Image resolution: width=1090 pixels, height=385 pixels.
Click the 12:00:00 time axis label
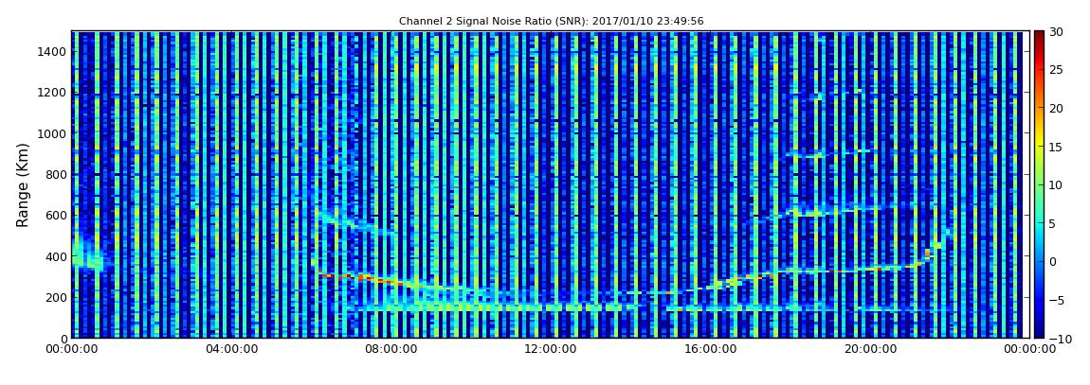point(549,349)
